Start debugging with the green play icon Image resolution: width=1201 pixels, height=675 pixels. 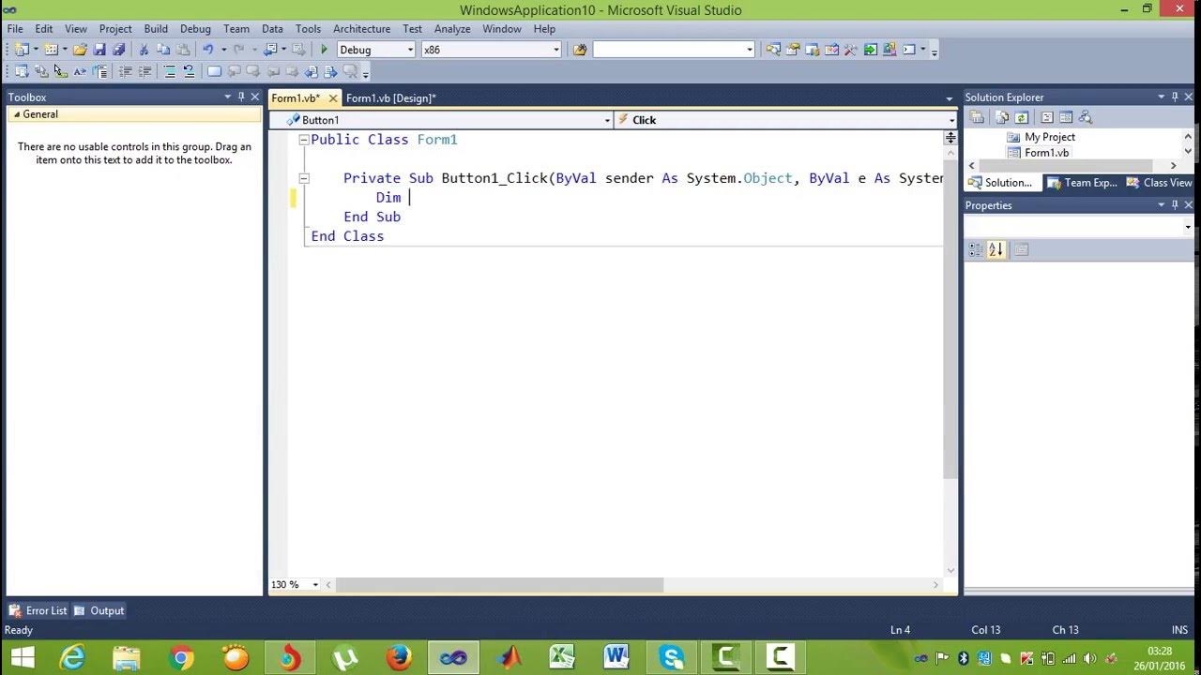click(324, 50)
